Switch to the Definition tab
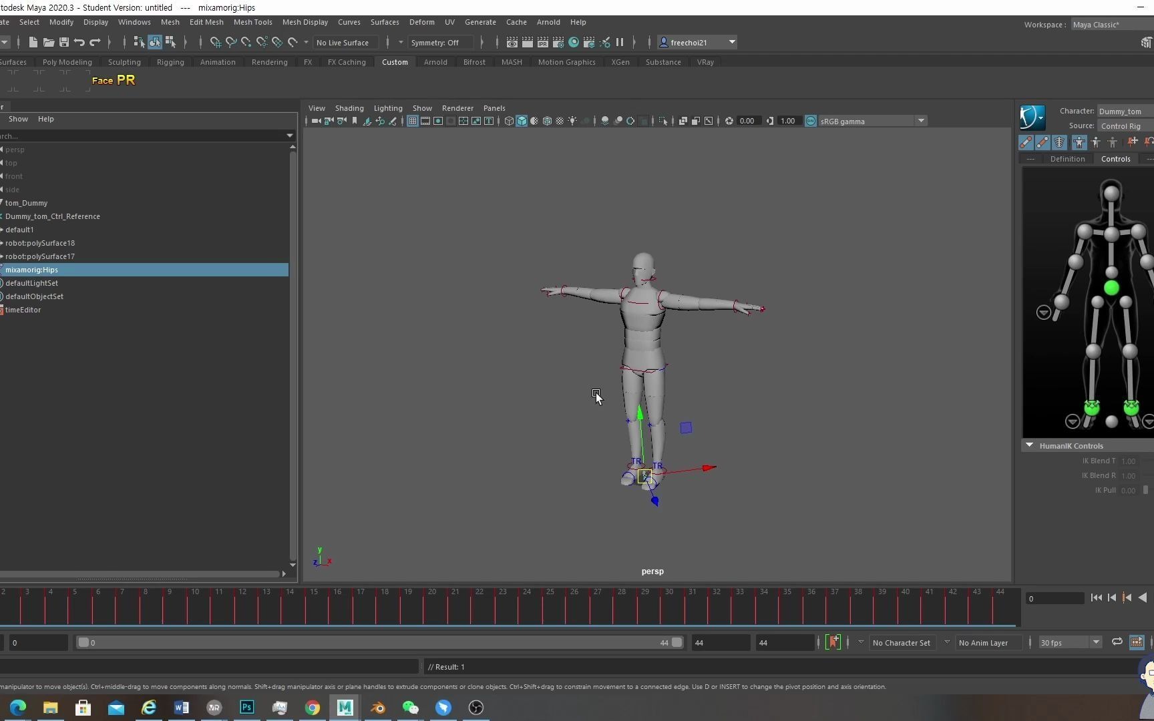Image resolution: width=1154 pixels, height=721 pixels. click(1067, 159)
